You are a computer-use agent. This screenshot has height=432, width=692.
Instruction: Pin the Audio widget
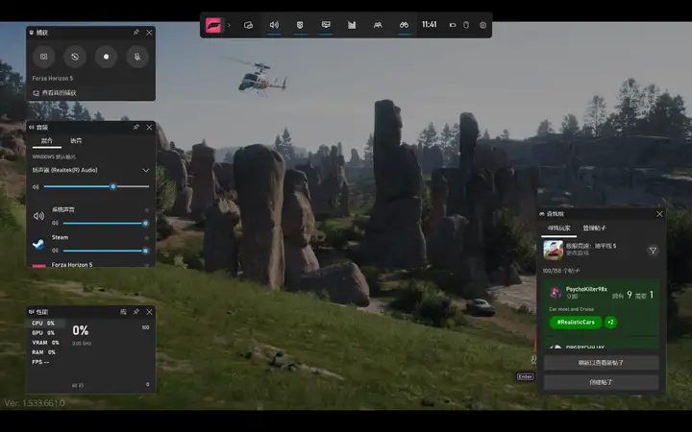[136, 127]
